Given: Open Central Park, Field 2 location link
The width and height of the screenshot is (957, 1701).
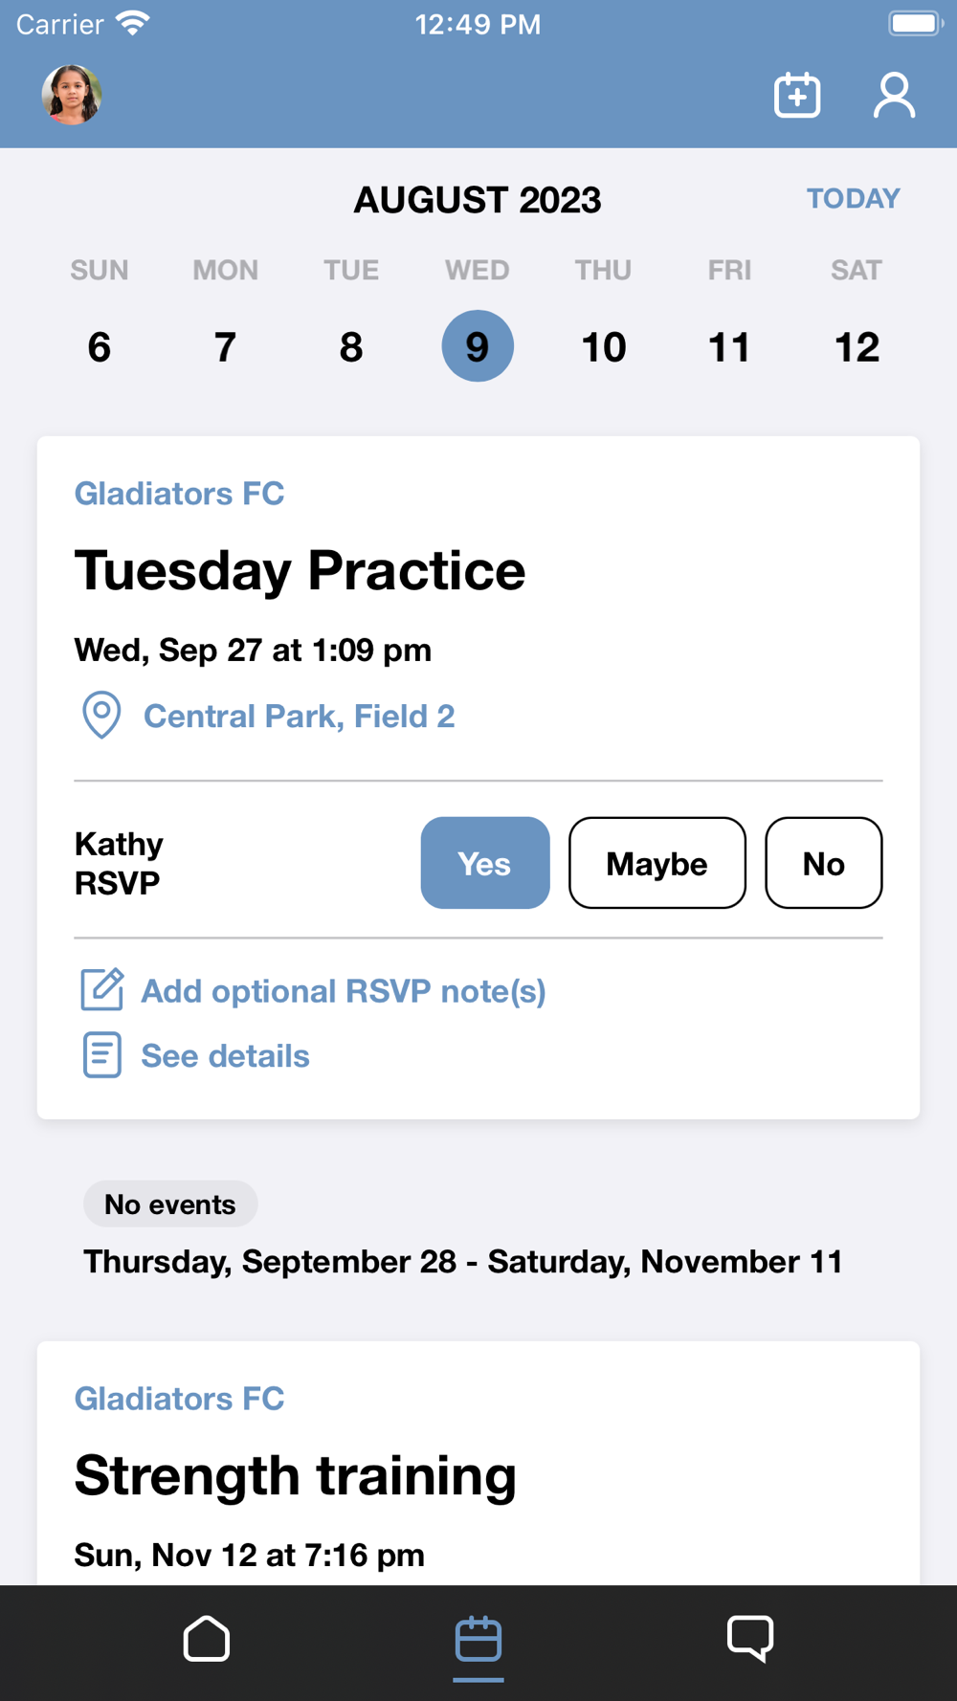Looking at the screenshot, I should 299,716.
